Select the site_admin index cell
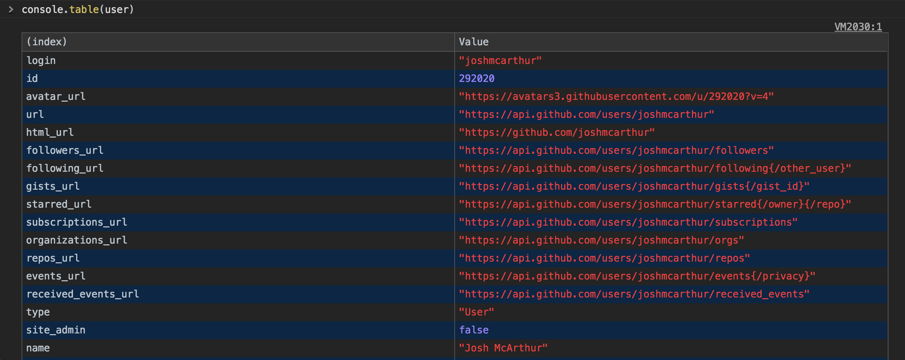This screenshot has width=905, height=360. coord(238,330)
